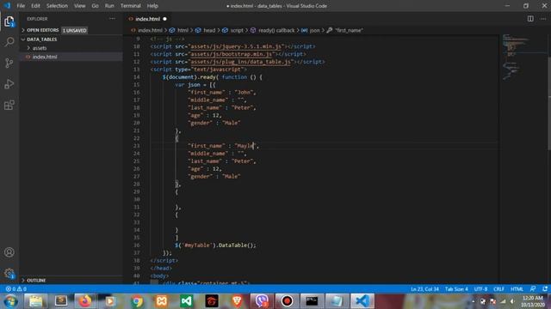This screenshot has width=551, height=309.
Task: Open the command prompt taskbar icon
Action: point(312,301)
